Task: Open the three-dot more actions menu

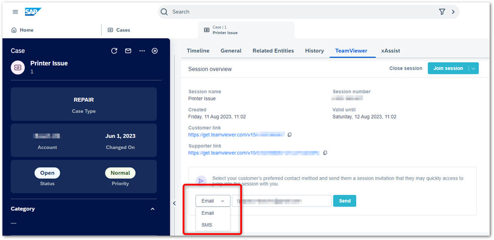Action: point(142,51)
